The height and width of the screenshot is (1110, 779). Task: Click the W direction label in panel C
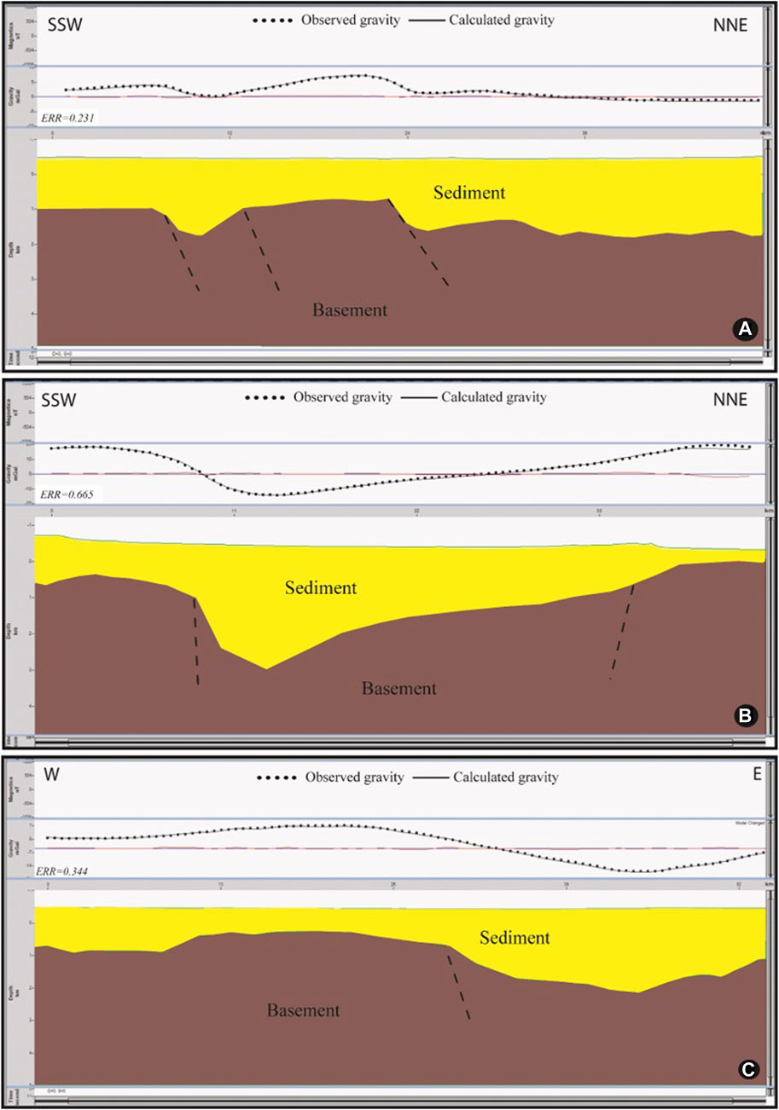click(x=49, y=775)
